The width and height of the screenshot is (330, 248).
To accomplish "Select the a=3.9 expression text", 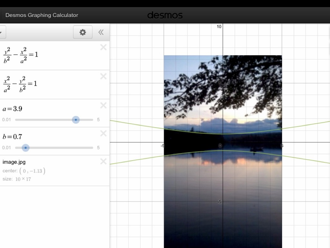I will [12, 109].
